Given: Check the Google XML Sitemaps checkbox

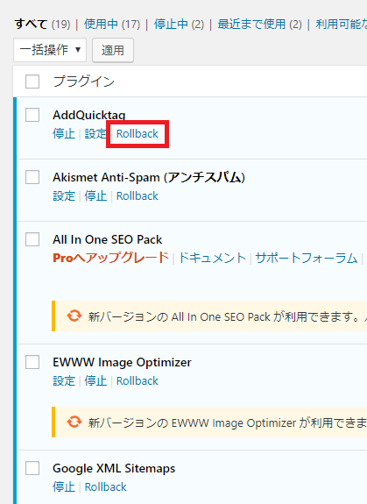Looking at the screenshot, I should click(x=32, y=468).
